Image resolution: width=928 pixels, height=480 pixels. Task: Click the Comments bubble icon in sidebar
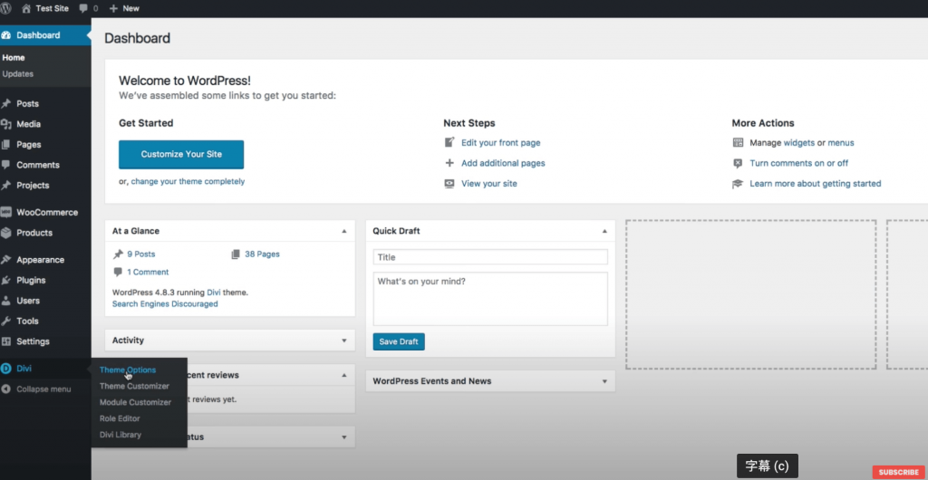pyautogui.click(x=6, y=165)
